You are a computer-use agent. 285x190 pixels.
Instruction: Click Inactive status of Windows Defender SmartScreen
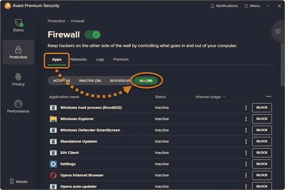point(162,130)
